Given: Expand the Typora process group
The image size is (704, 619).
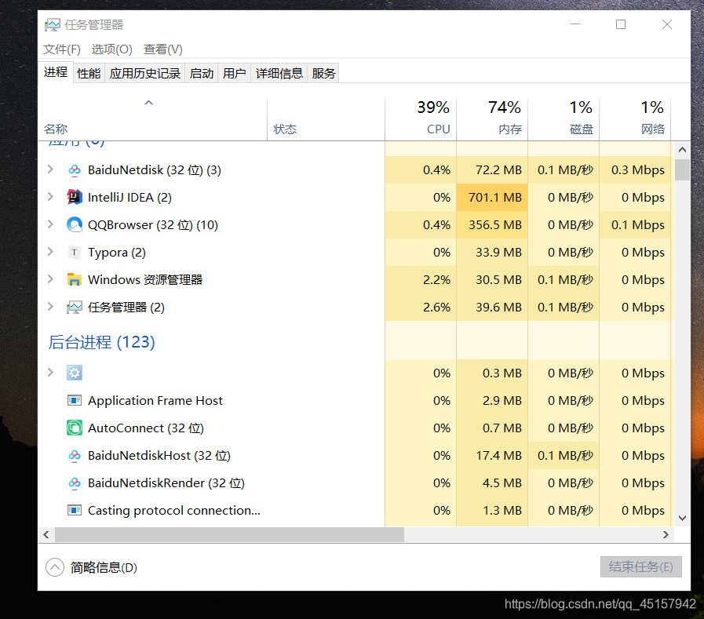Looking at the screenshot, I should [50, 252].
